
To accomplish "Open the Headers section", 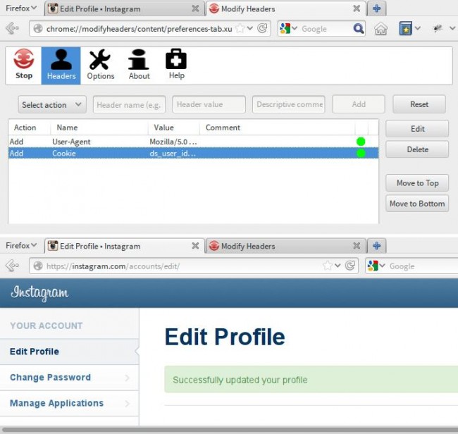I will coord(61,66).
